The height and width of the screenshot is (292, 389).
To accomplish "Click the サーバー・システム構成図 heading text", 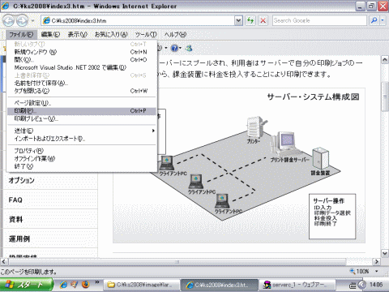I will point(313,97).
